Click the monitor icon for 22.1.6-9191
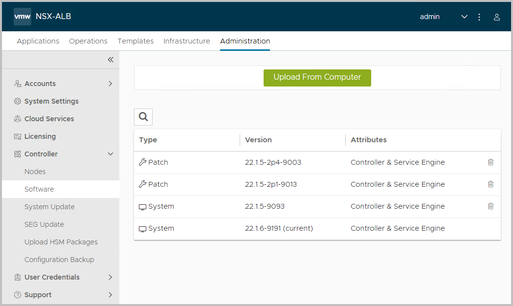 (x=142, y=228)
